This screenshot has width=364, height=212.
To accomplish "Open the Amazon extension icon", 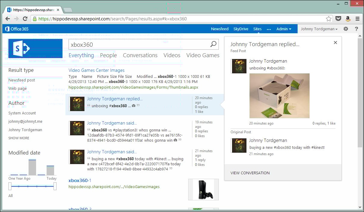I will (x=348, y=19).
